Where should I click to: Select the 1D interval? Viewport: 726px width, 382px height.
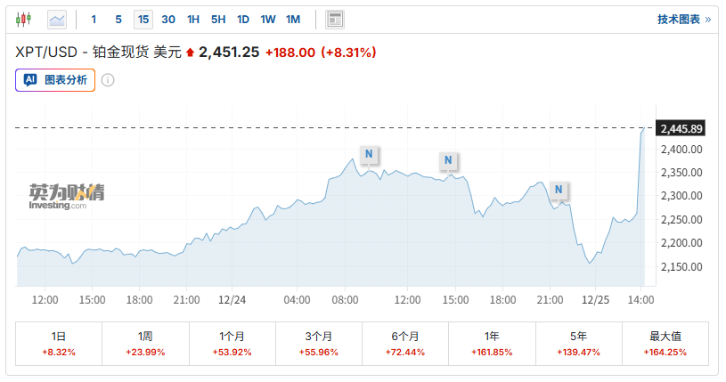pos(243,19)
